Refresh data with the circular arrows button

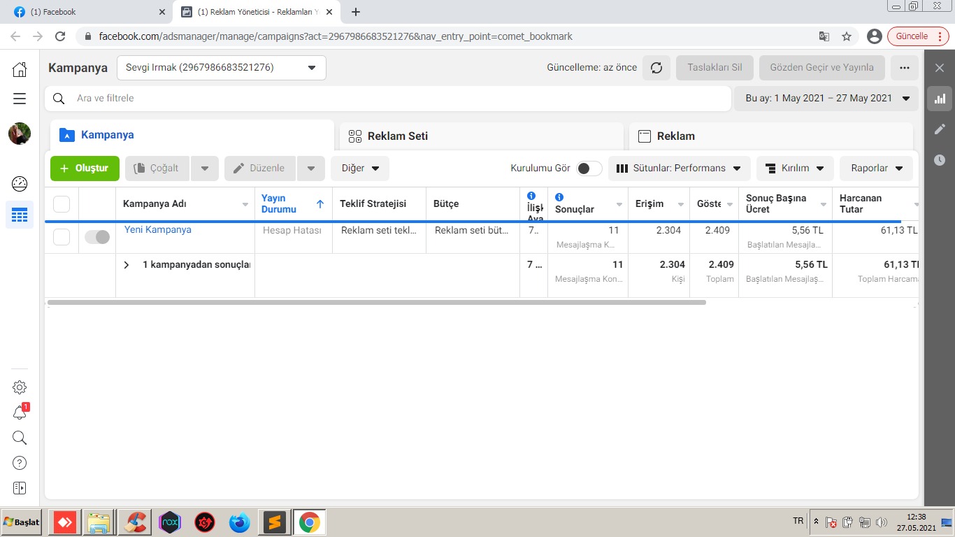tap(656, 68)
